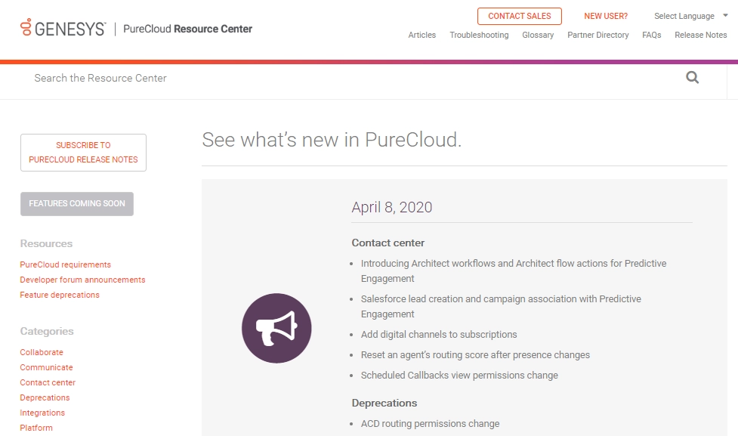Click the Genesys logo

63,29
